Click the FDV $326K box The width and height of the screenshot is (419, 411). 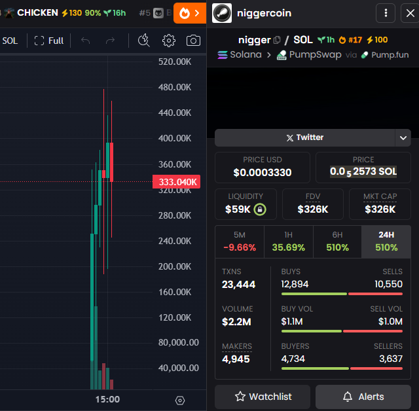[313, 204]
